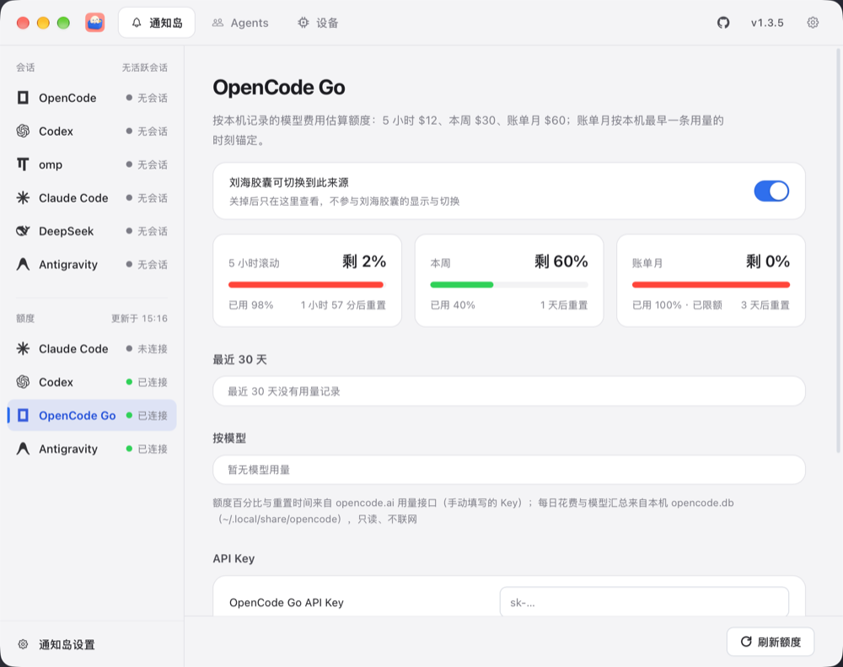
Task: Click the chip icon beside 设备
Action: point(303,23)
